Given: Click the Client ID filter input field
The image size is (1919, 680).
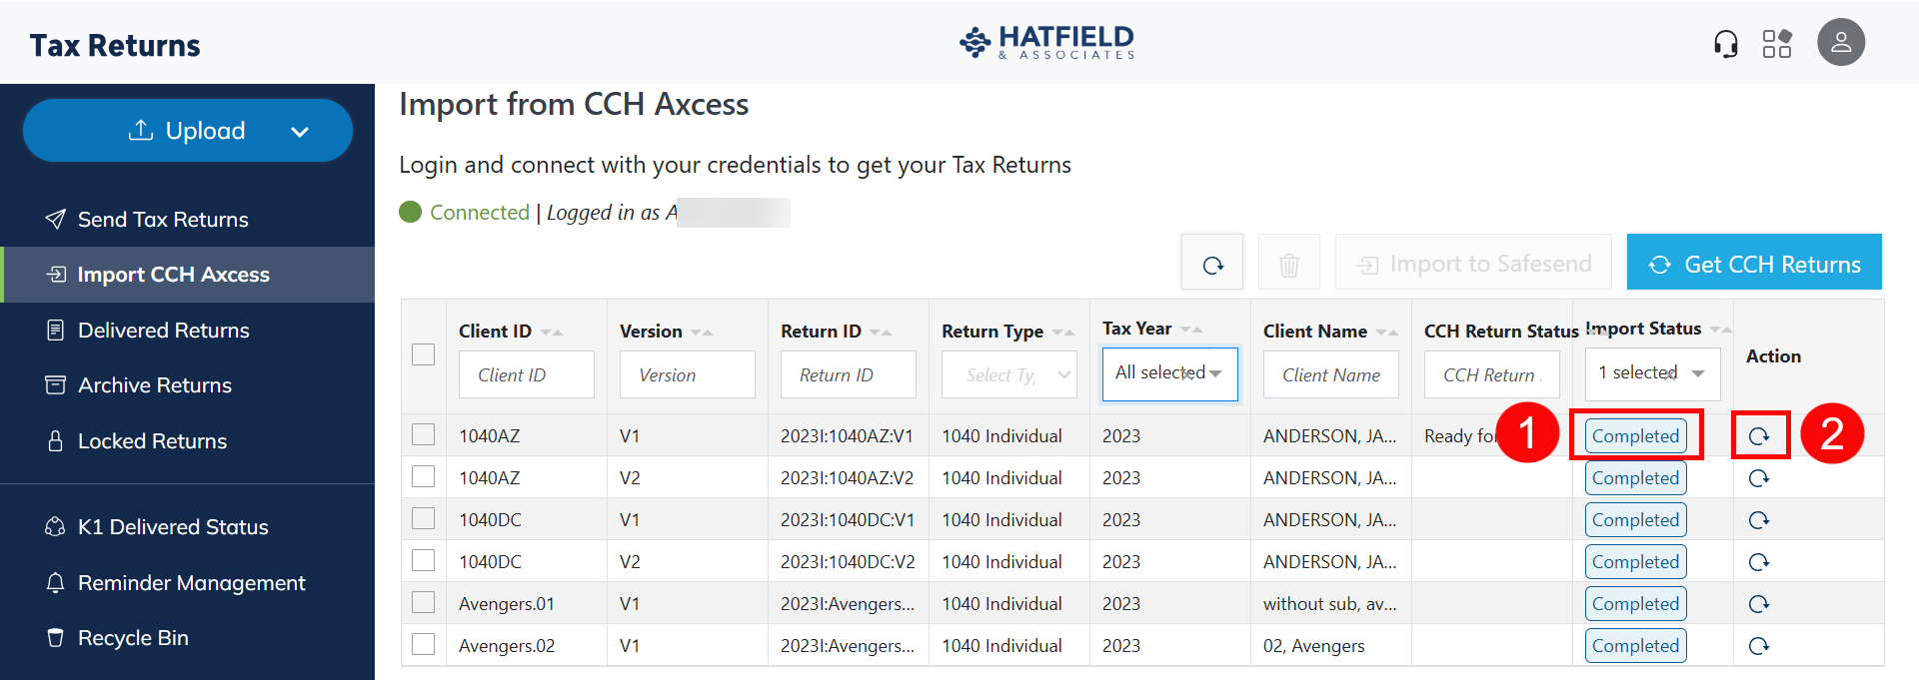Looking at the screenshot, I should tap(526, 375).
